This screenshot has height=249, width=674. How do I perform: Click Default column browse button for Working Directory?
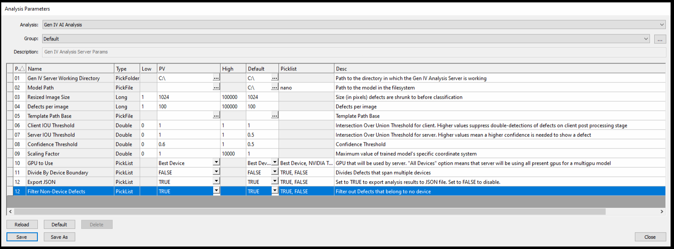pos(275,78)
